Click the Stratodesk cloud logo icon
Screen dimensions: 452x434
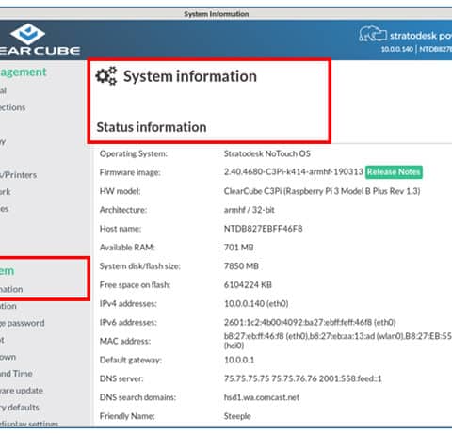373,34
